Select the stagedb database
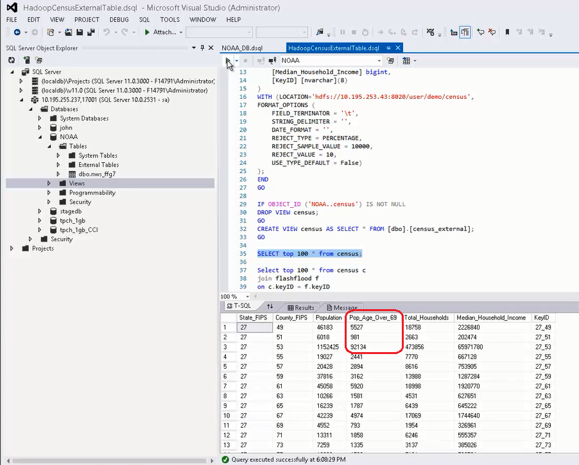 (71, 212)
